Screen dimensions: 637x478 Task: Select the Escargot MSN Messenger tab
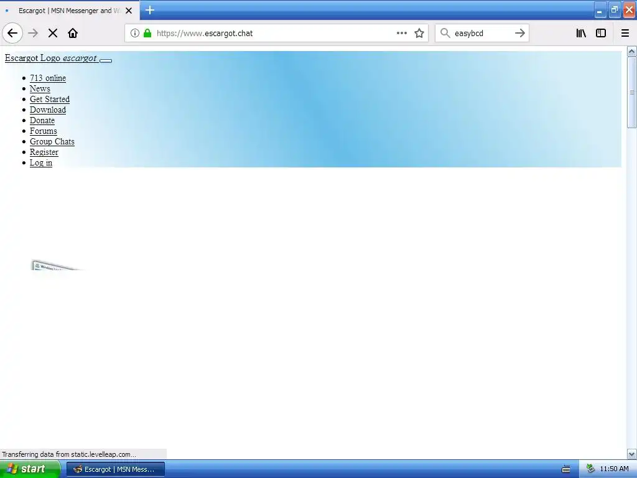70,11
